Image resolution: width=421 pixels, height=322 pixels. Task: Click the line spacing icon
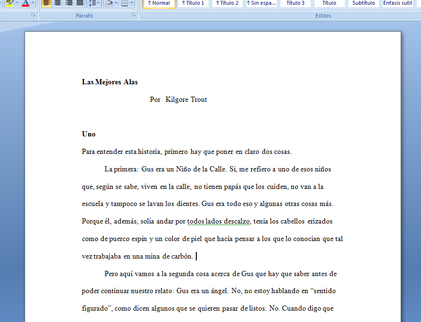pos(93,3)
